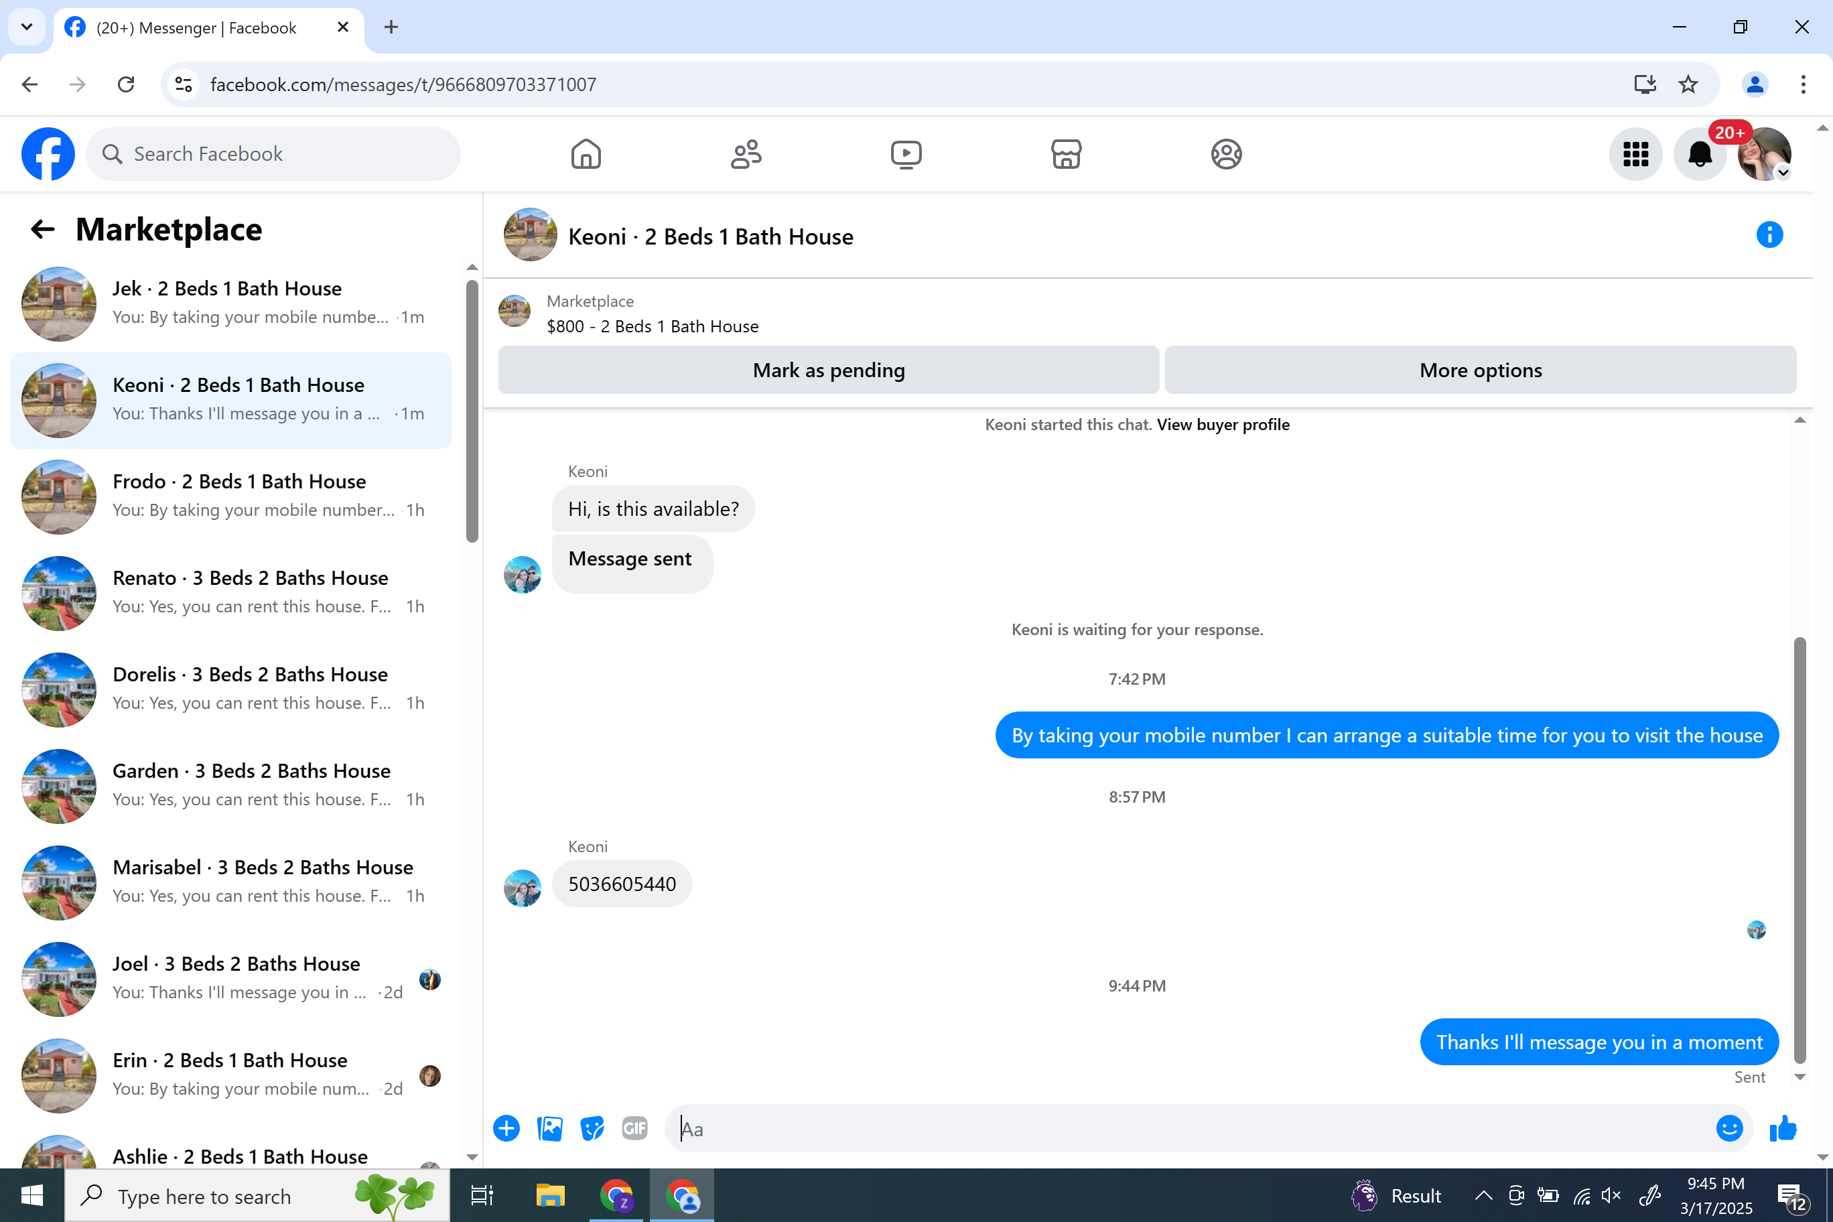Viewport: 1833px width, 1222px height.
Task: Reload the page
Action: (x=125, y=84)
